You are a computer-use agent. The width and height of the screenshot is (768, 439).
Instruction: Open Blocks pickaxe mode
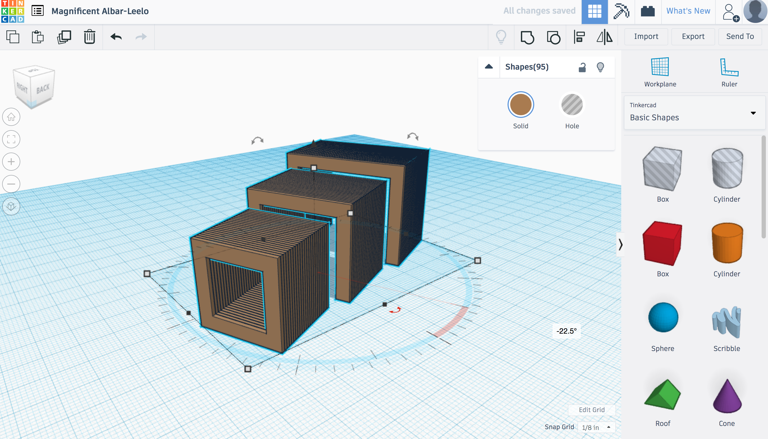tap(621, 12)
